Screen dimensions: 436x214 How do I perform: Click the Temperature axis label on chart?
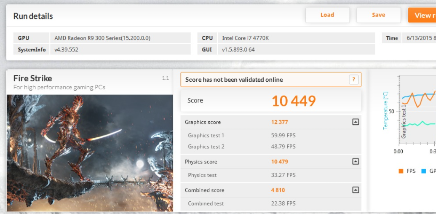click(385, 111)
